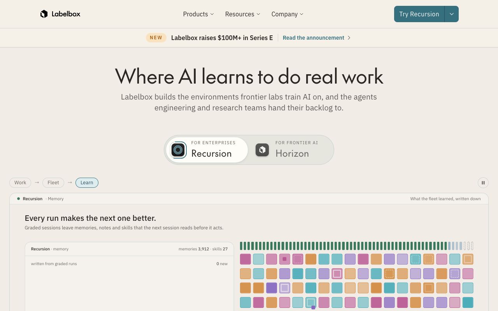This screenshot has height=311, width=498.
Task: Click "Labelbox raises $100M+ in Series E" text
Action: coord(222,38)
